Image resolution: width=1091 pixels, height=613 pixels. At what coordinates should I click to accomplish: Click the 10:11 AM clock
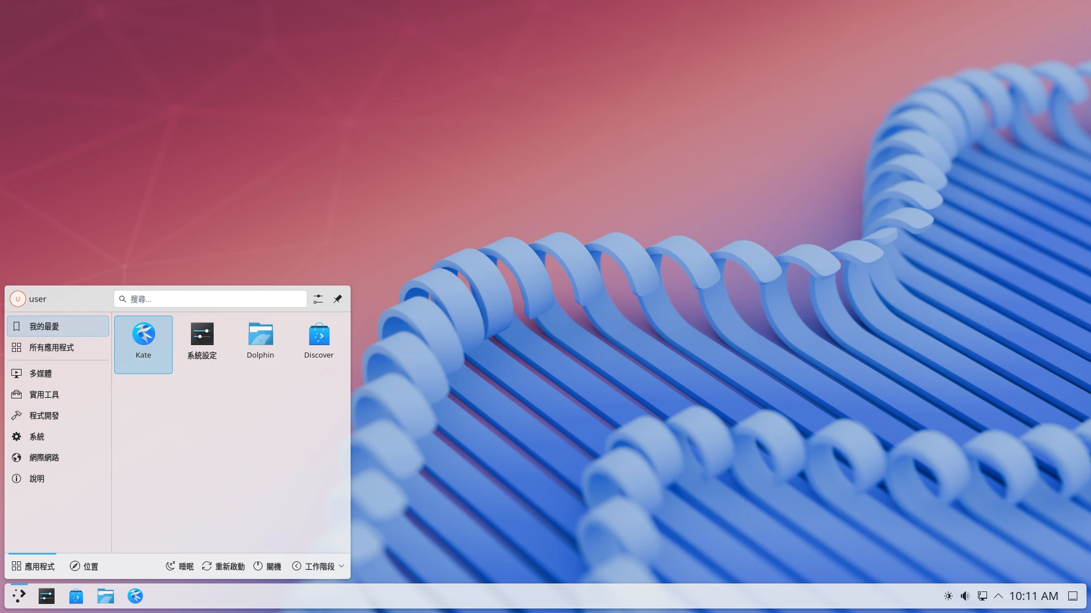pos(1034,596)
